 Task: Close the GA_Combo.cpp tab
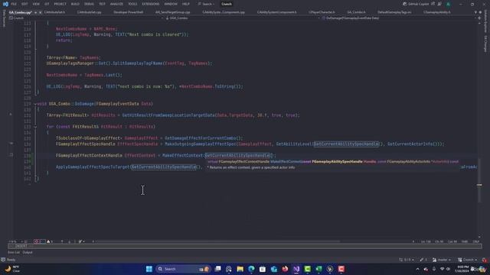coord(40,12)
